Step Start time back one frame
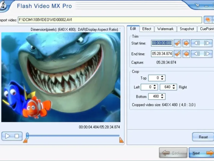214x161 pixels. pos(197,43)
